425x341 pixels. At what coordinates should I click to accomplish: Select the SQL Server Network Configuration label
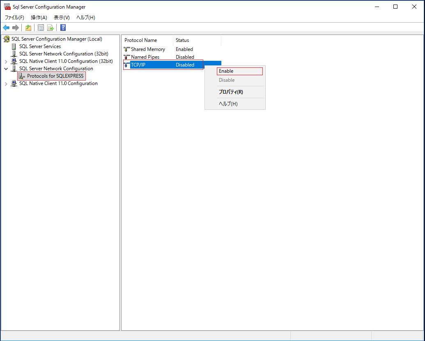tap(56, 69)
